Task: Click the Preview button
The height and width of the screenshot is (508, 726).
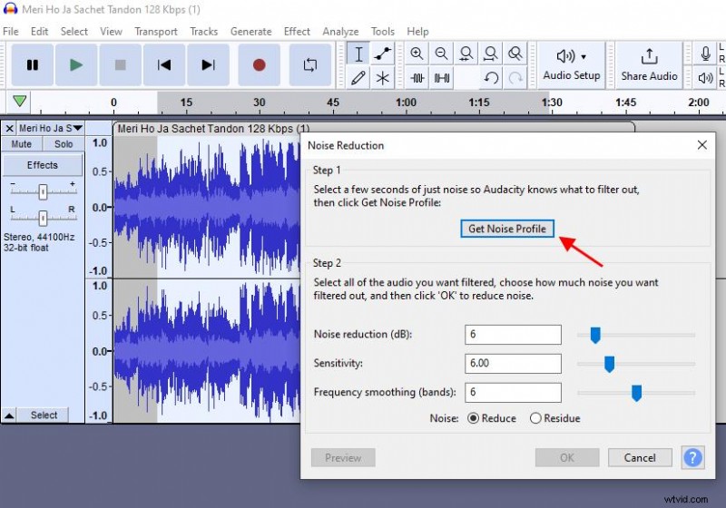Action: (343, 457)
